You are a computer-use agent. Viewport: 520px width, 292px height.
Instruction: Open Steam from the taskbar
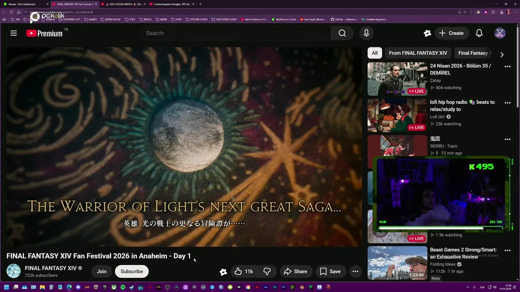(132, 287)
